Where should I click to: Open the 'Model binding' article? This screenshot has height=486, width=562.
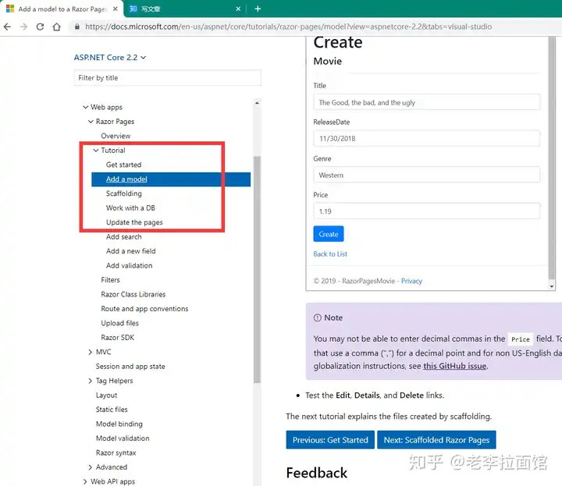tap(119, 424)
